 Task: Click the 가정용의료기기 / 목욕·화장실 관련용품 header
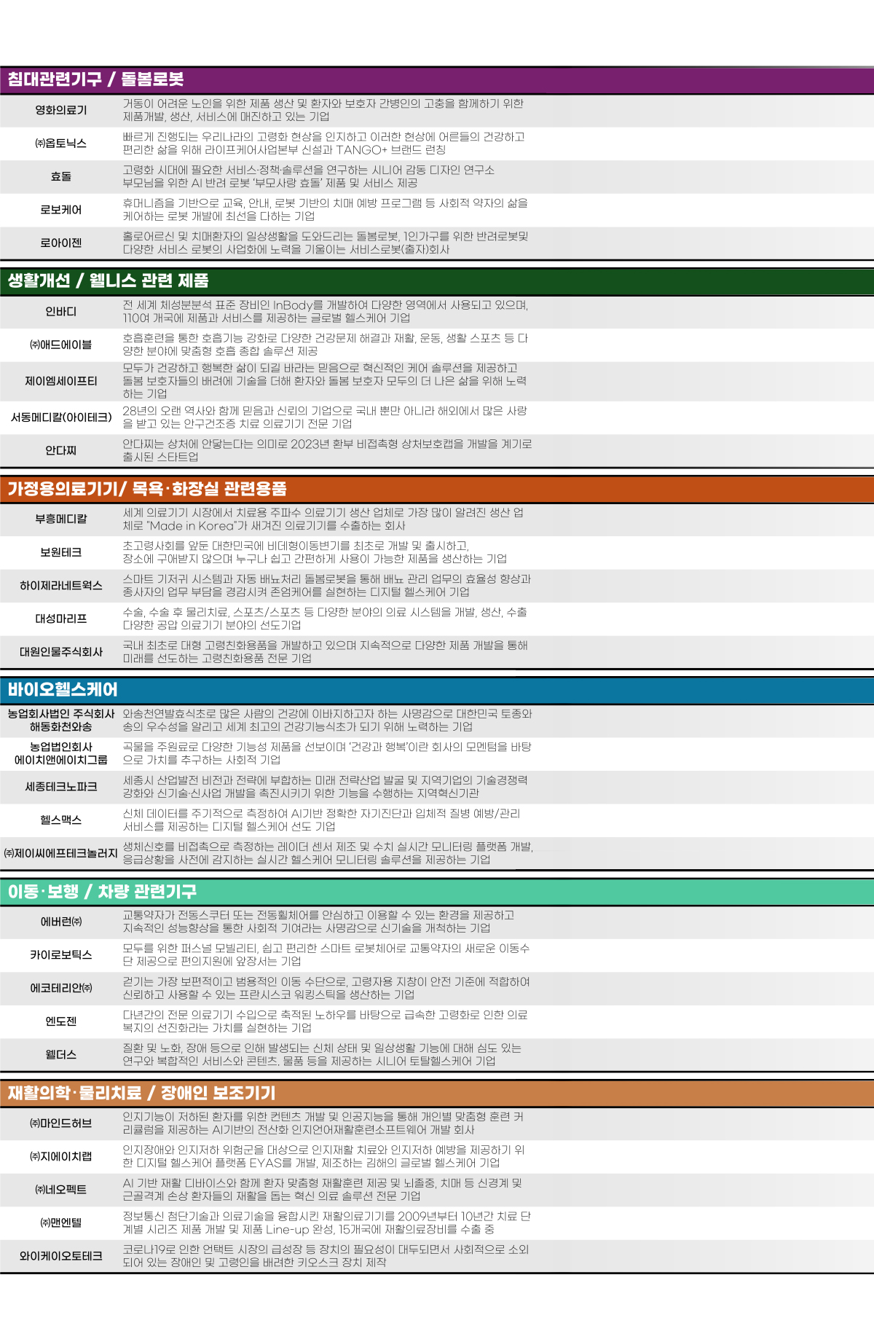(147, 488)
